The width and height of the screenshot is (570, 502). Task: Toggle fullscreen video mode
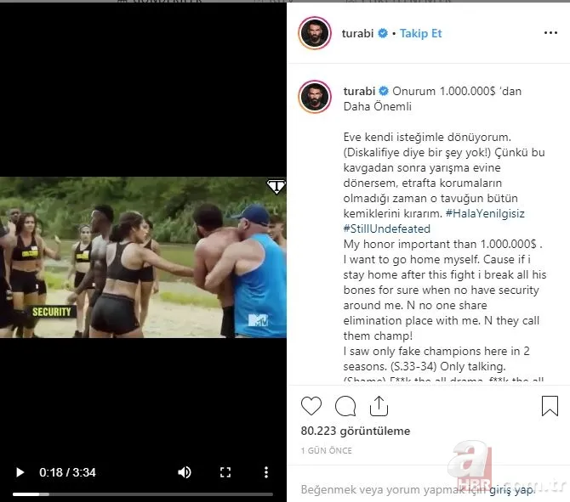(225, 472)
